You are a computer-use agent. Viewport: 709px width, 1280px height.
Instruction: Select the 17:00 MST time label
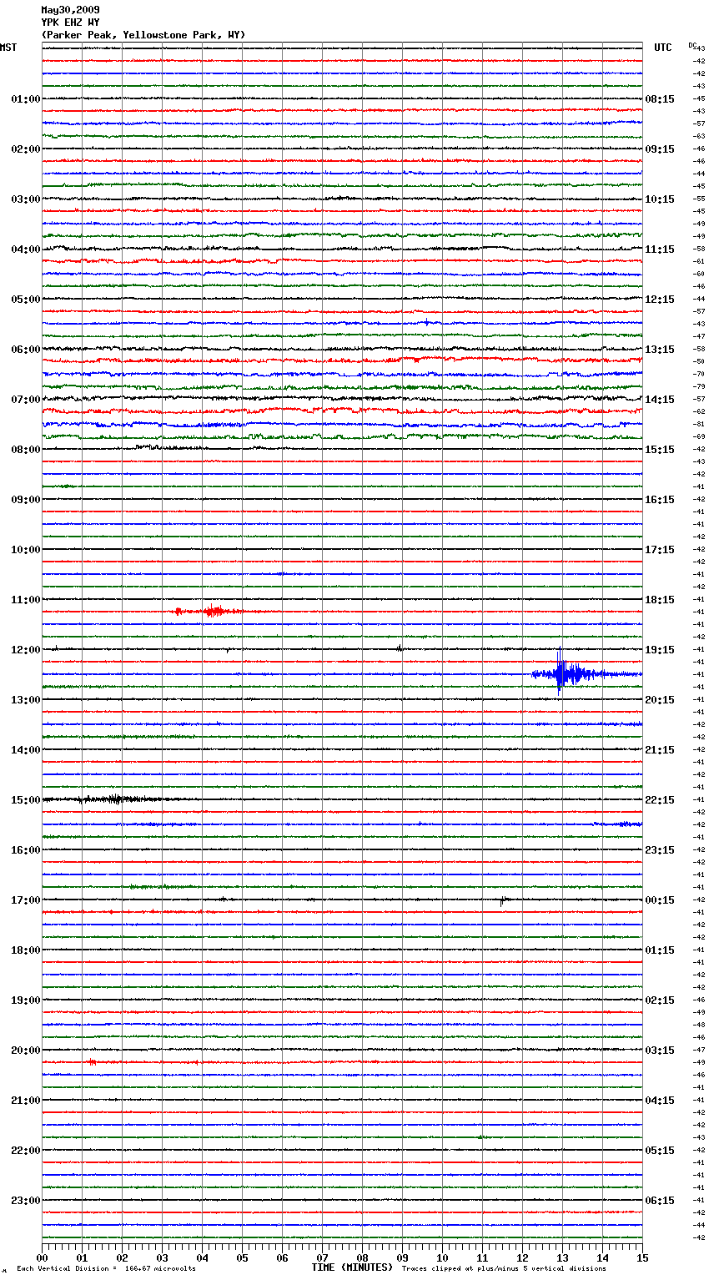25,900
